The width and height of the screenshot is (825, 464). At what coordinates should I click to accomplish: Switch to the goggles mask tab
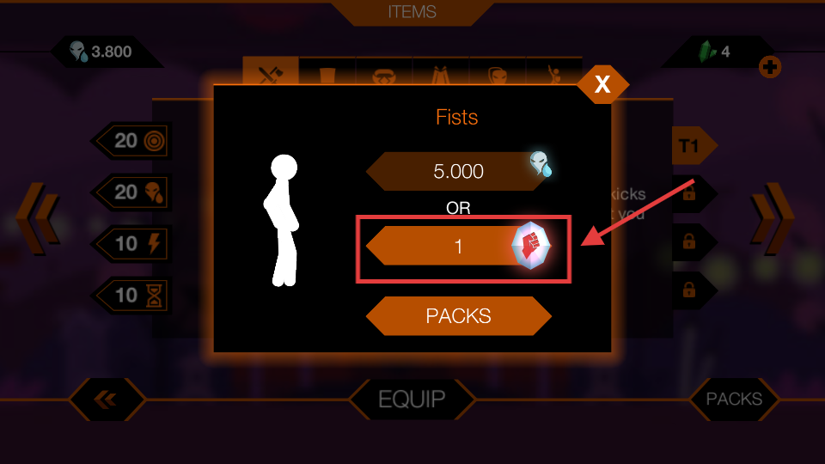[x=384, y=72]
